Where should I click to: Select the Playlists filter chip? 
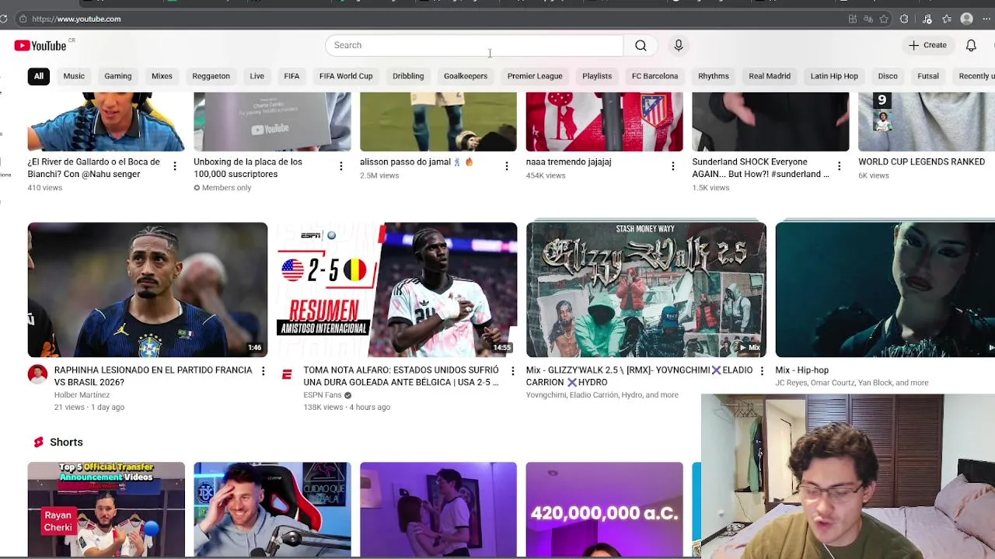point(597,76)
